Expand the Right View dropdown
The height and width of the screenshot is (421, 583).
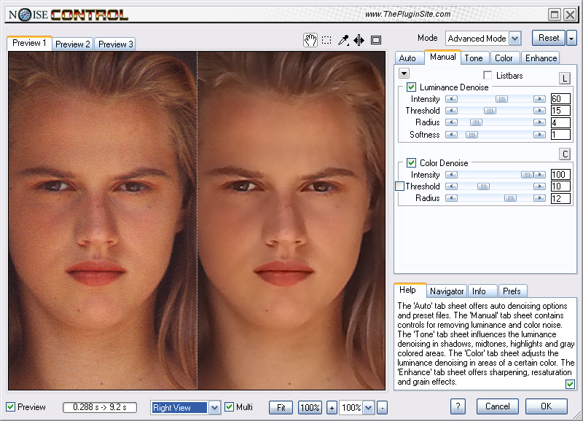(x=214, y=408)
